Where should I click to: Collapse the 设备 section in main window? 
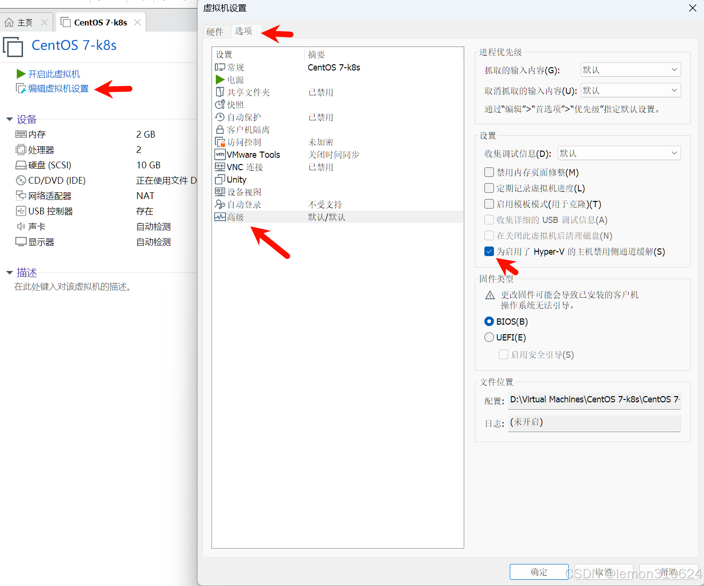[x=10, y=119]
